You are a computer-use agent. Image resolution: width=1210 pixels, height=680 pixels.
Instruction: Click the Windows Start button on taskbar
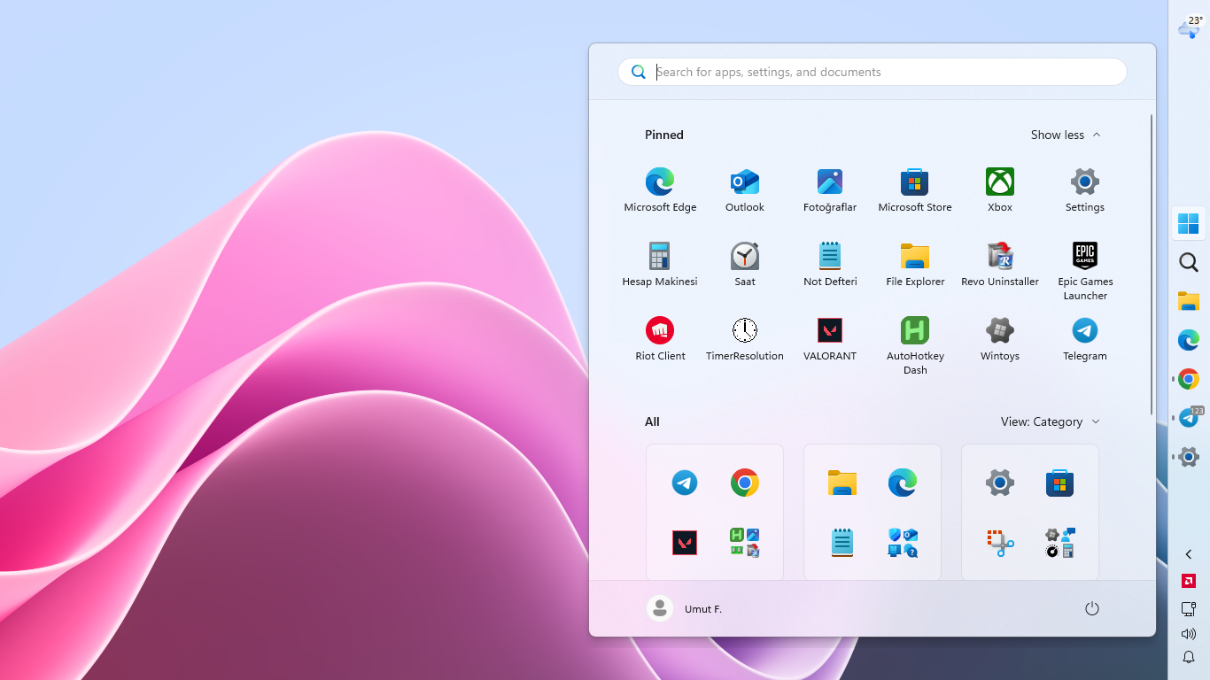[1189, 224]
